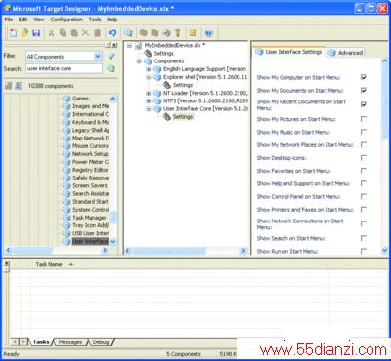Select Screen Savers in component list
Image resolution: width=391 pixels, height=361 pixels.
coord(90,185)
